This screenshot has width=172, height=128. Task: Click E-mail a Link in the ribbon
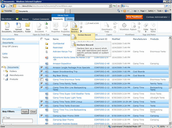point(92,23)
